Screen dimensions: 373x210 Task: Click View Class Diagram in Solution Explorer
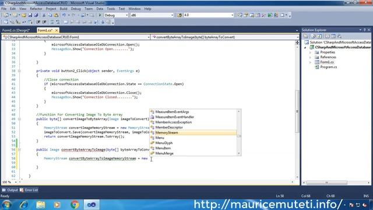(x=339, y=36)
